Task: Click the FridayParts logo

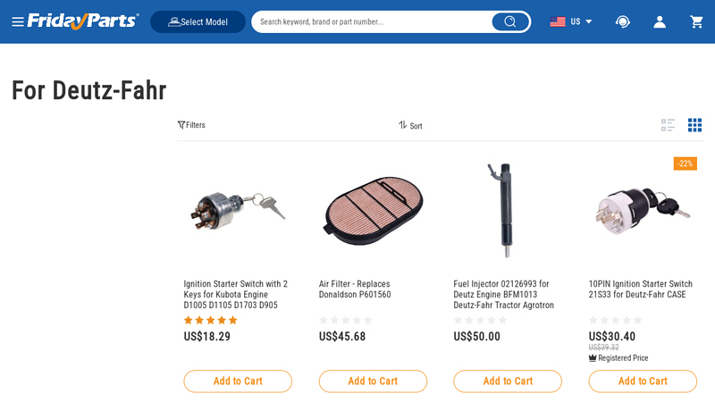Action: click(x=83, y=21)
